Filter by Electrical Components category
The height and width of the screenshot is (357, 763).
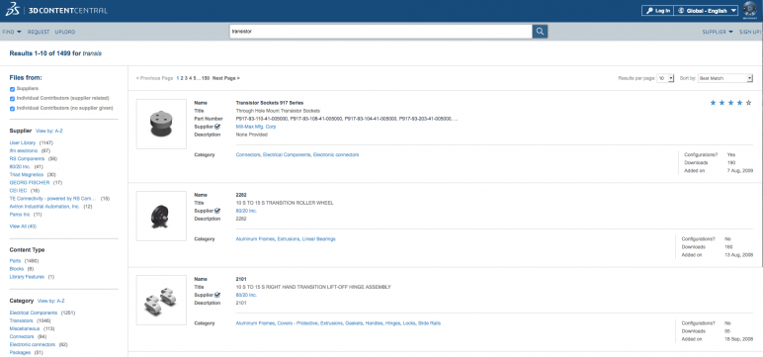pos(34,312)
